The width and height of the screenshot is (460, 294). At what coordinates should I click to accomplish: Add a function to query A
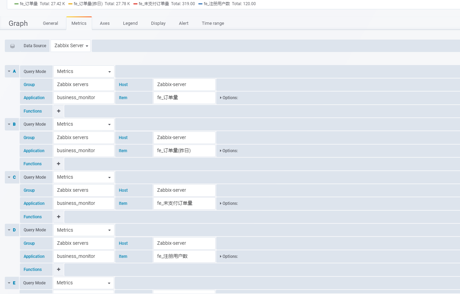pyautogui.click(x=58, y=111)
